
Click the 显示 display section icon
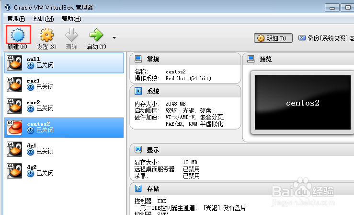138,149
